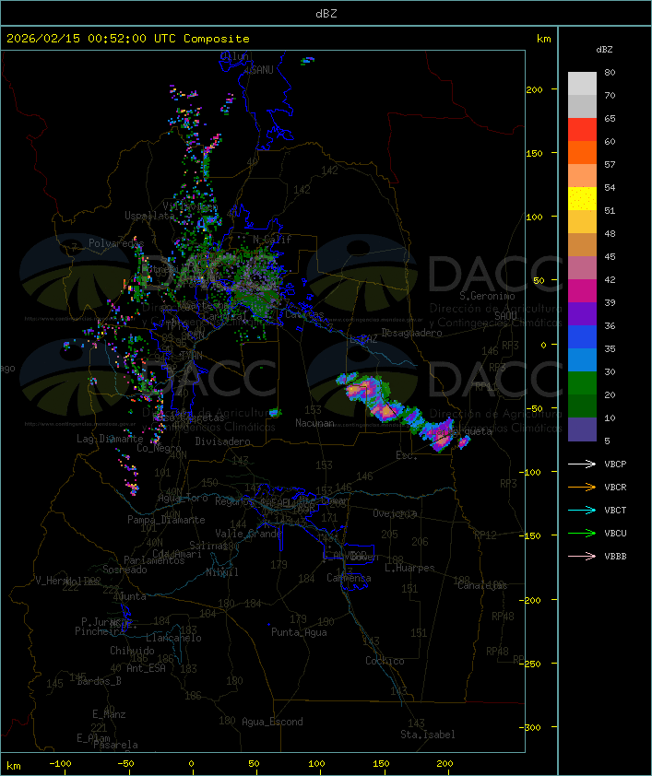The height and width of the screenshot is (776, 652).
Task: Pick the bright yellow 51-54 dBZ swatch
Action: coord(582,198)
